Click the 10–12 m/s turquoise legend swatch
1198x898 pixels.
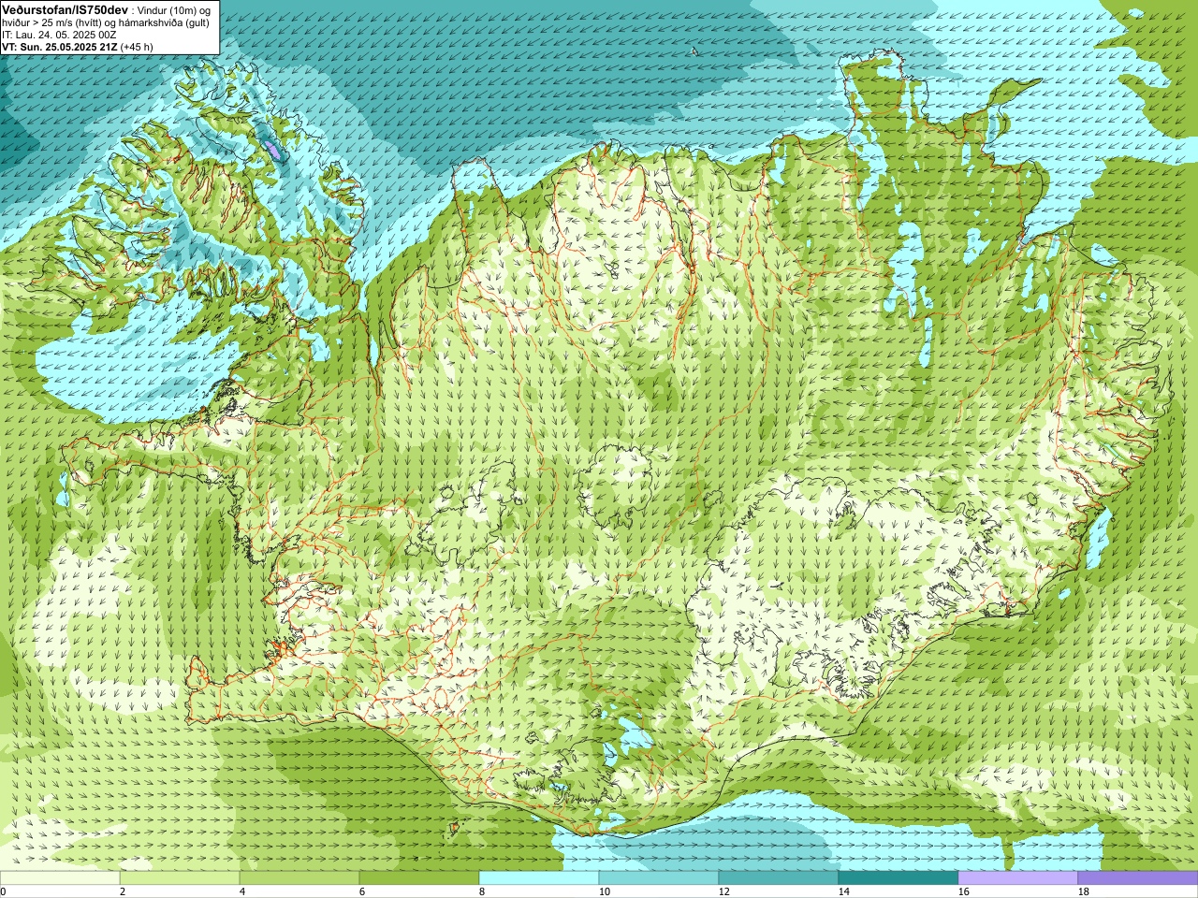[659, 878]
